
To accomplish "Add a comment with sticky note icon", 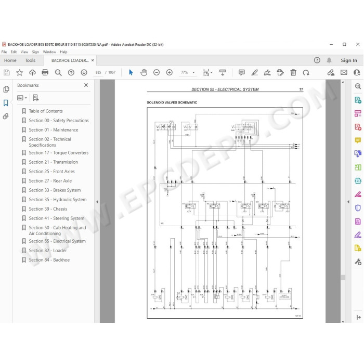I will pyautogui.click(x=242, y=73).
